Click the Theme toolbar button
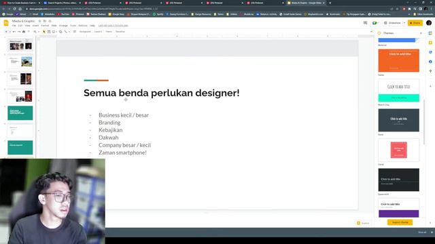Viewport: 435px width, 244px height. pyautogui.click(x=109, y=32)
